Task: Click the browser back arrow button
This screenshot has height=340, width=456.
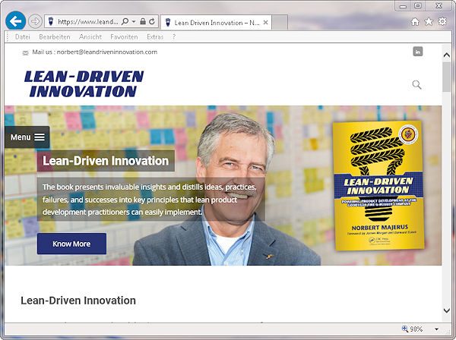Action: tap(15, 21)
